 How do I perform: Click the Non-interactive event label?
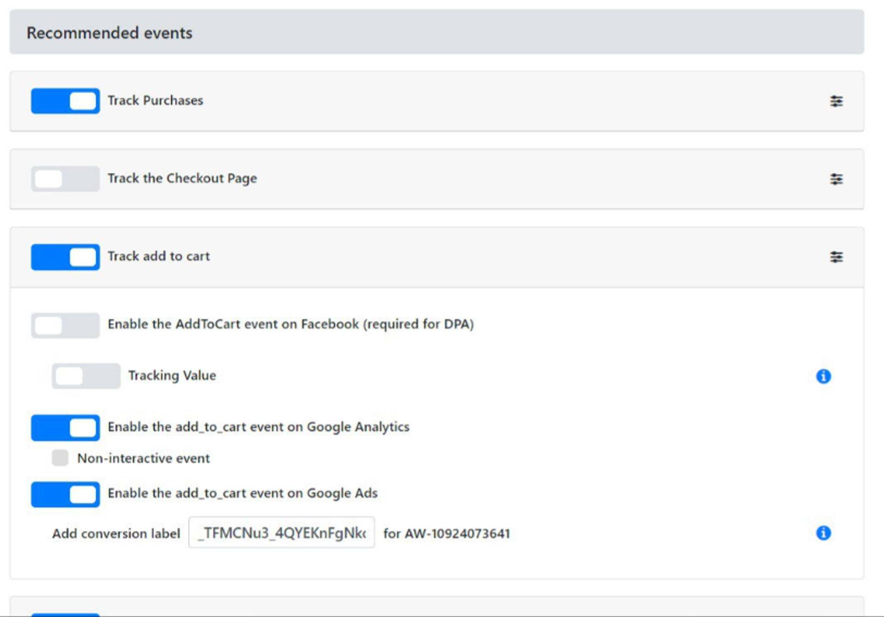pyautogui.click(x=143, y=458)
